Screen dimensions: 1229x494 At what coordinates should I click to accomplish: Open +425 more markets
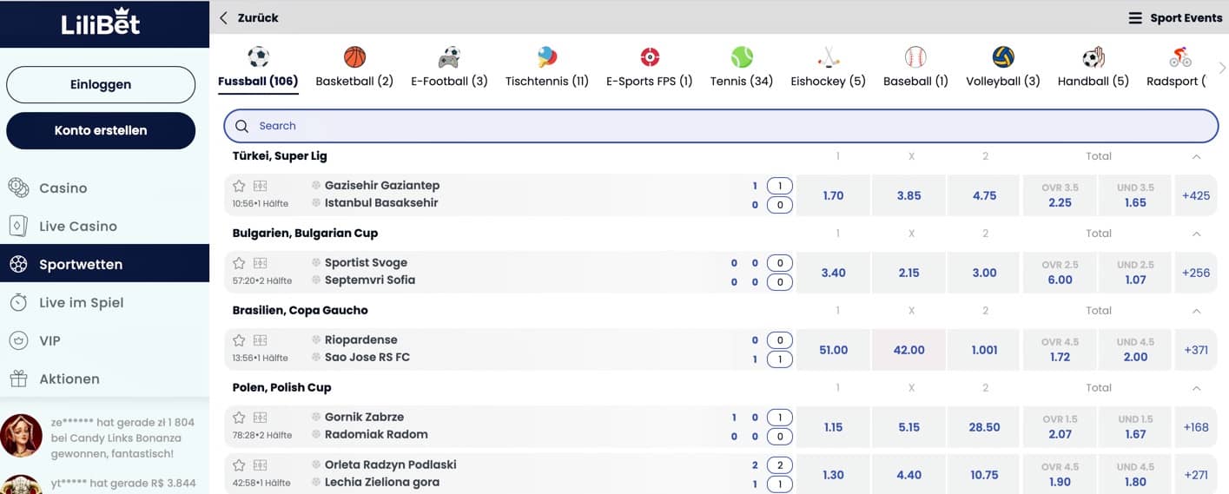click(x=1196, y=195)
